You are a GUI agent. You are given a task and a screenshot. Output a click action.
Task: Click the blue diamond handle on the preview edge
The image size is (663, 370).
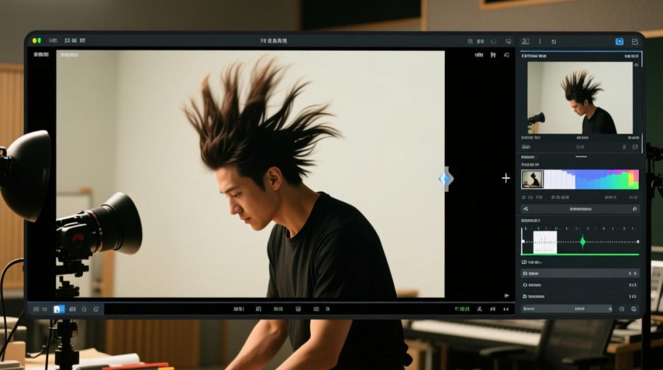tap(445, 179)
